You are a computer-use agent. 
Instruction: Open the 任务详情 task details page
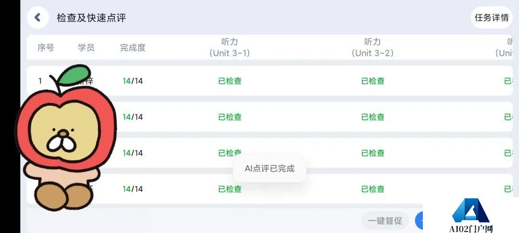[x=492, y=17]
